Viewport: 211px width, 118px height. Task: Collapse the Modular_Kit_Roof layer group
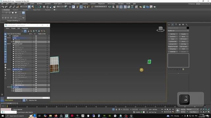pos(8,44)
